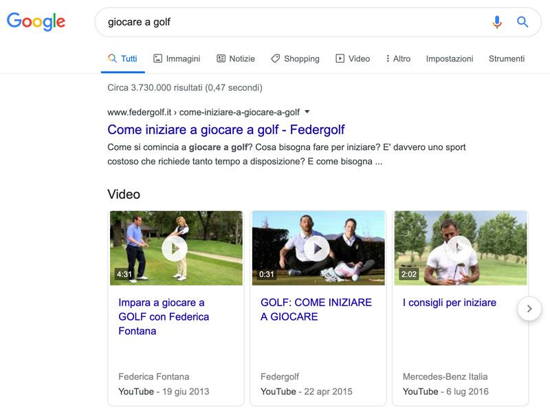This screenshot has width=550, height=410.
Task: Select the Immagini camera icon
Action: point(157,58)
